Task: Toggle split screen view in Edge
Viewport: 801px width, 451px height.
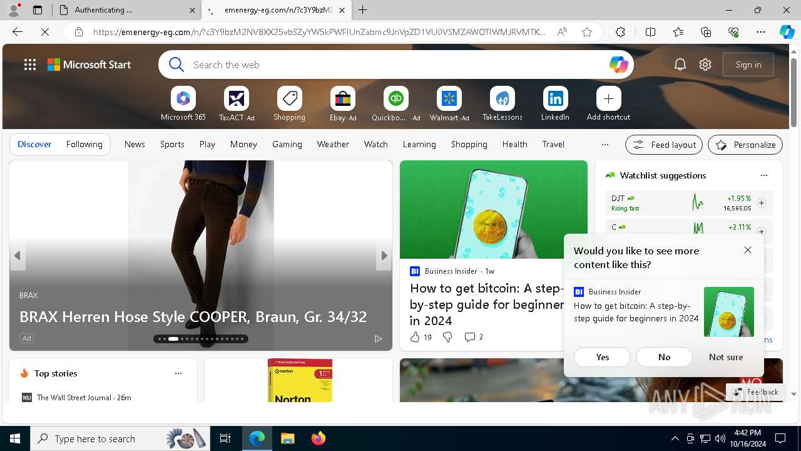Action: click(x=650, y=32)
